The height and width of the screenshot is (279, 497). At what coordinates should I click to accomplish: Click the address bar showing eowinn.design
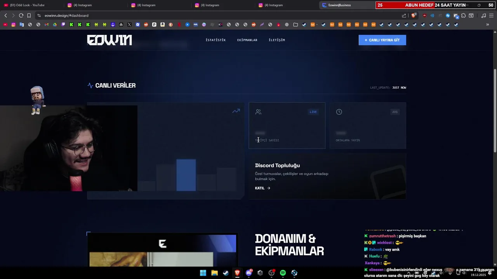(x=217, y=15)
